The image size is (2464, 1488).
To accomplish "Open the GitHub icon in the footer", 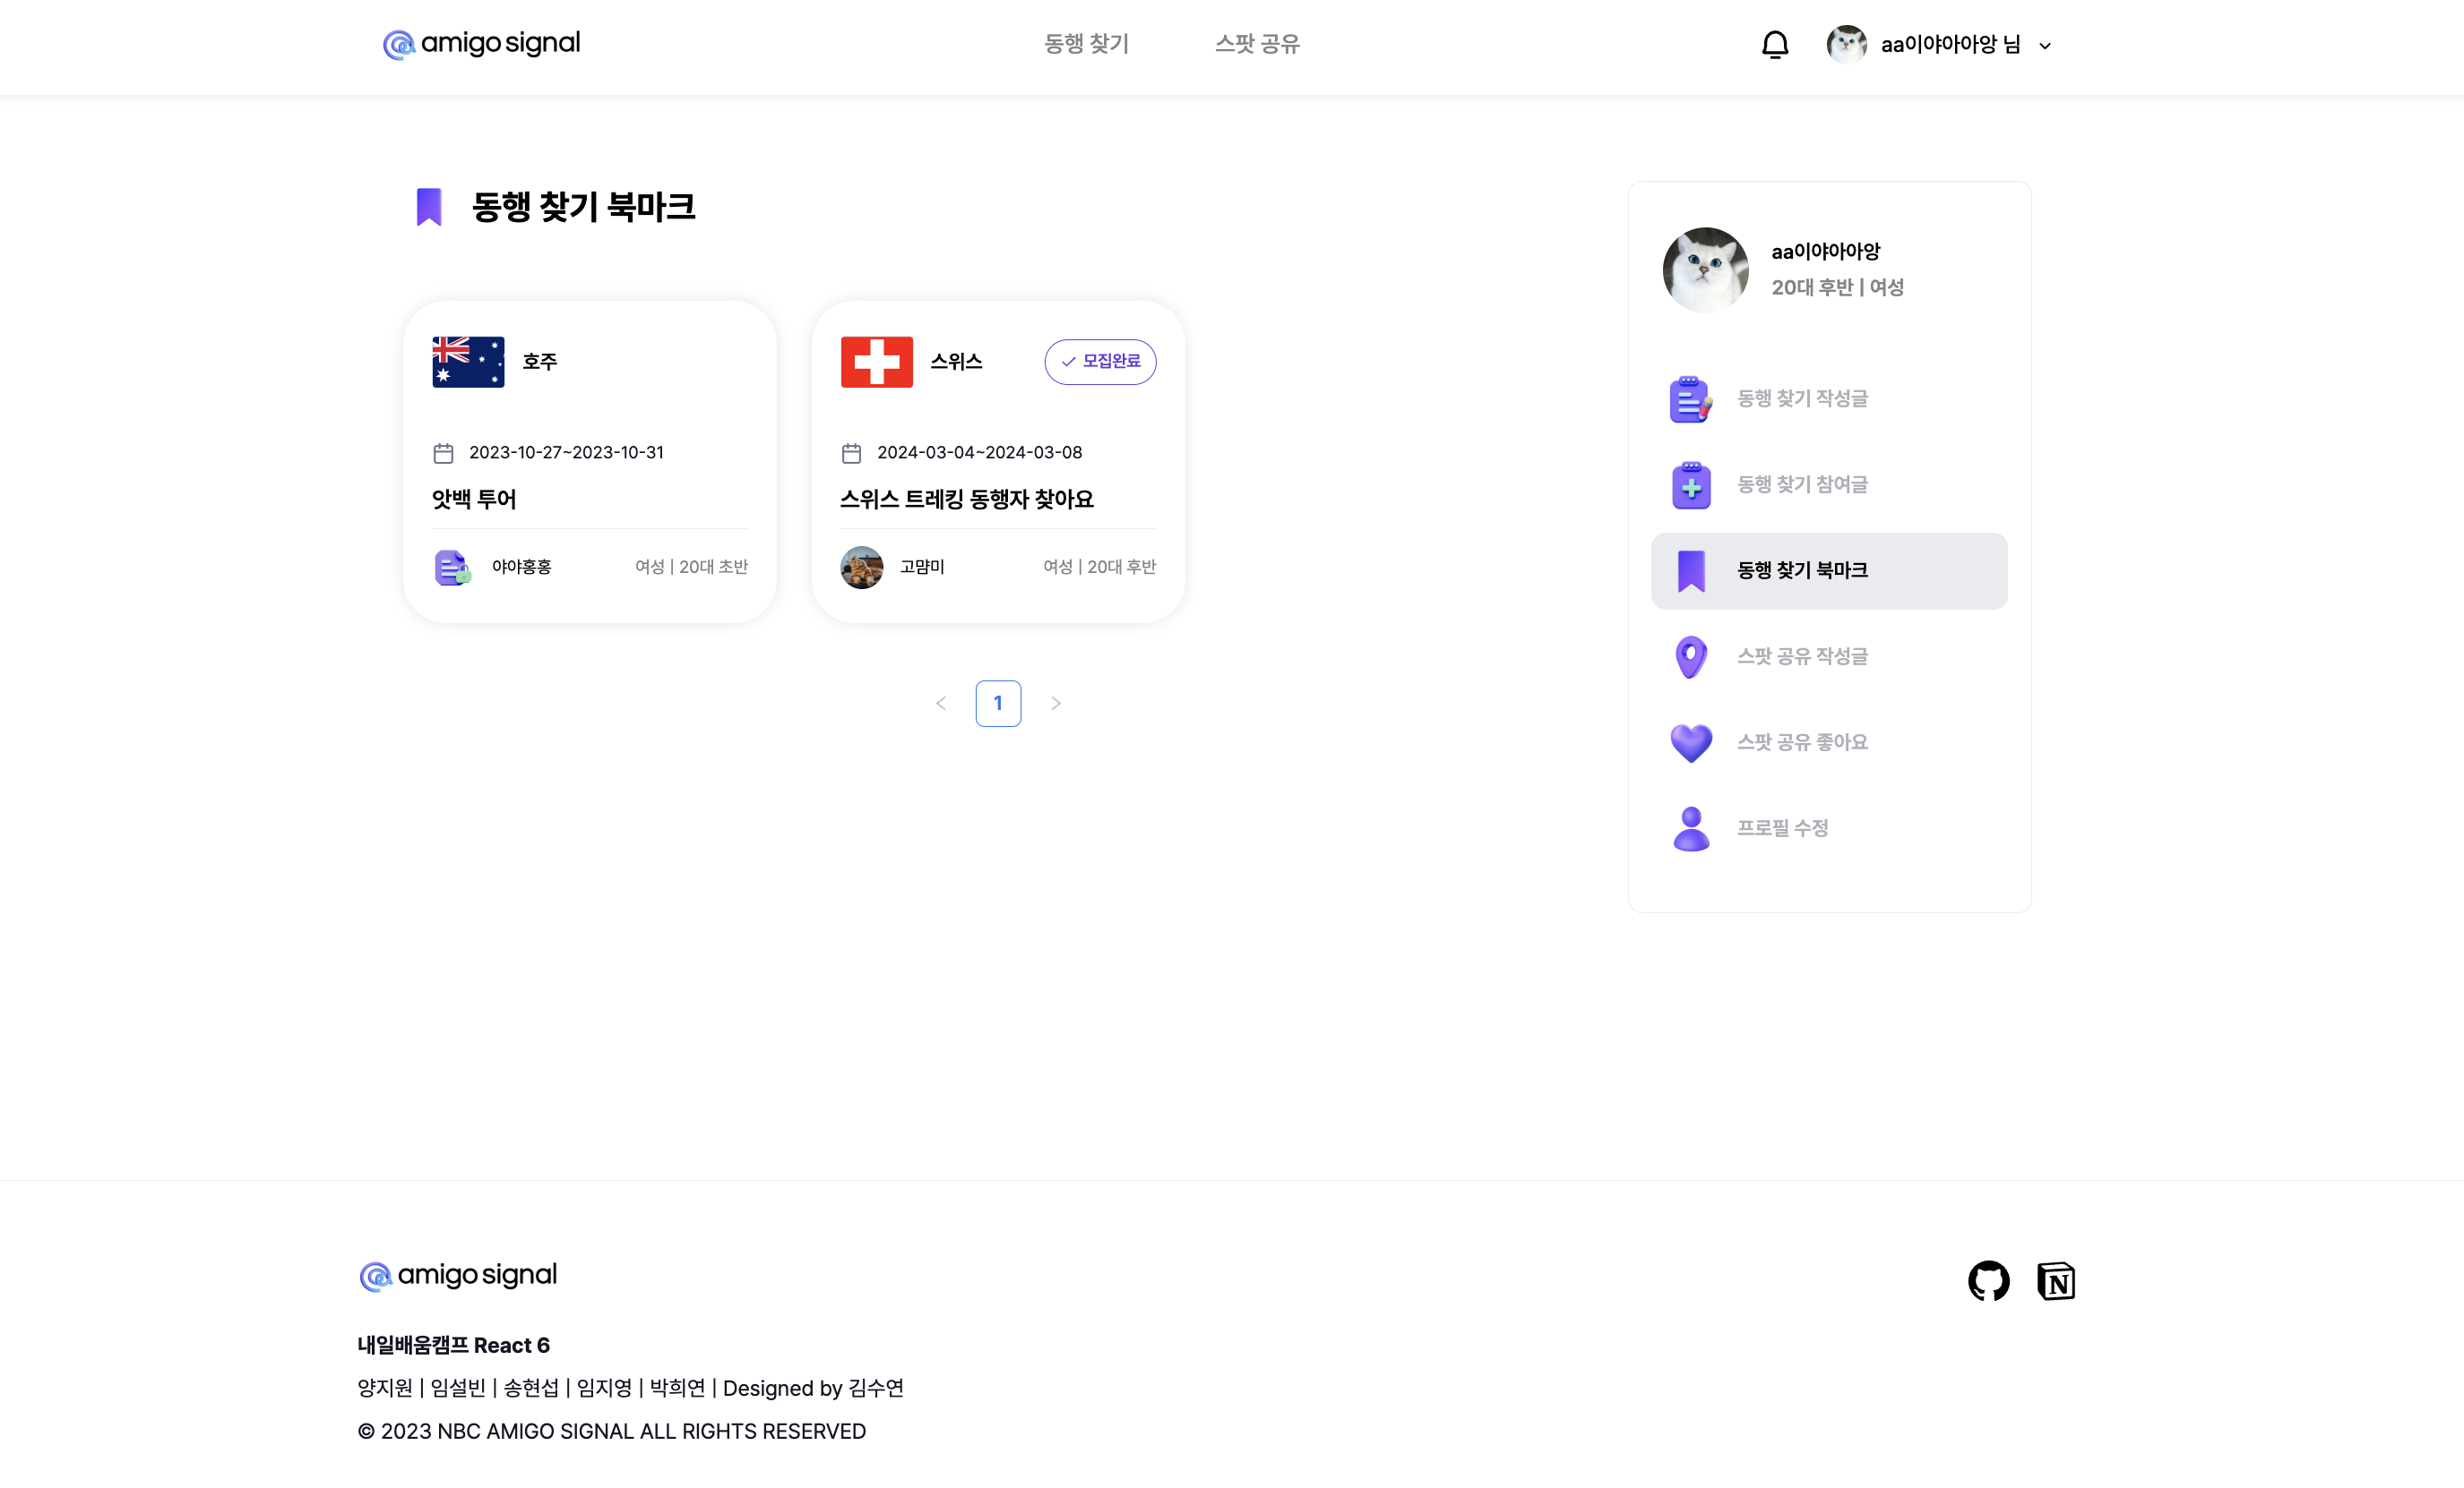I will [1988, 1280].
